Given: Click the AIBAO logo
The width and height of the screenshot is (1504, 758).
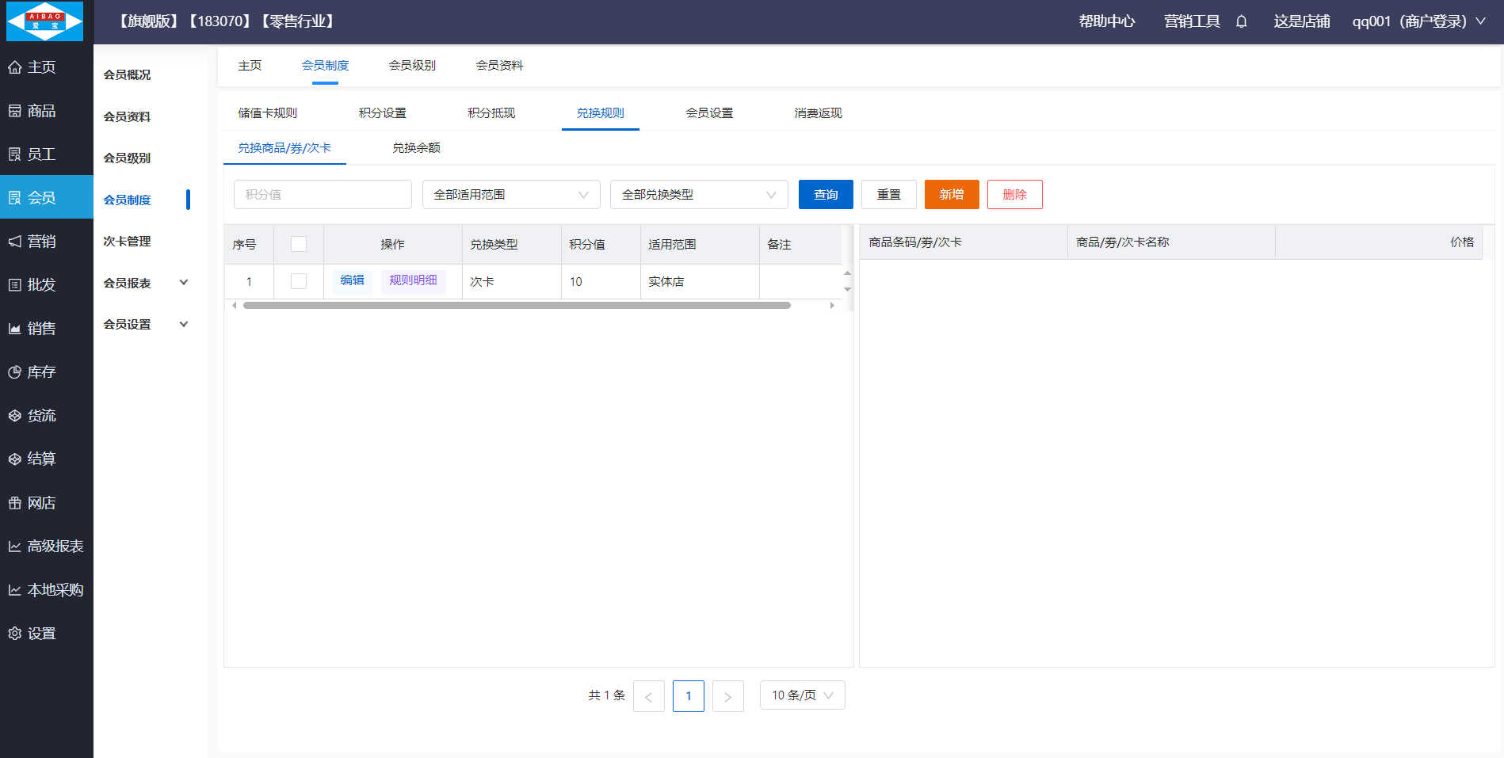Looking at the screenshot, I should point(45,21).
